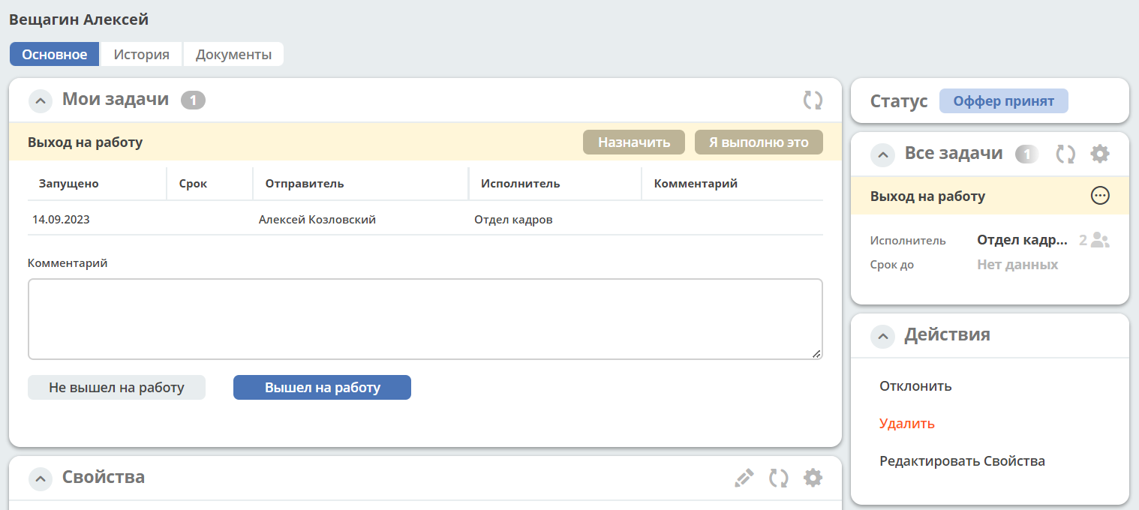Click the Назначить button

[634, 142]
